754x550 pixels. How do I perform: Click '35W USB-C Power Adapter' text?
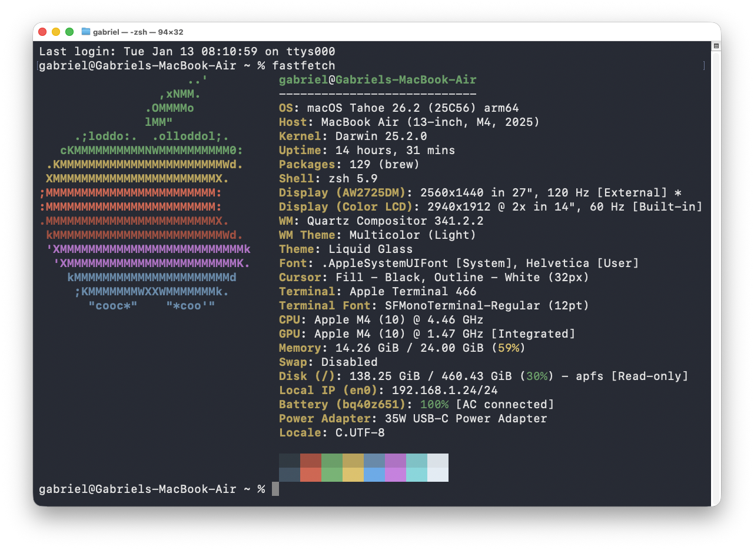point(466,419)
